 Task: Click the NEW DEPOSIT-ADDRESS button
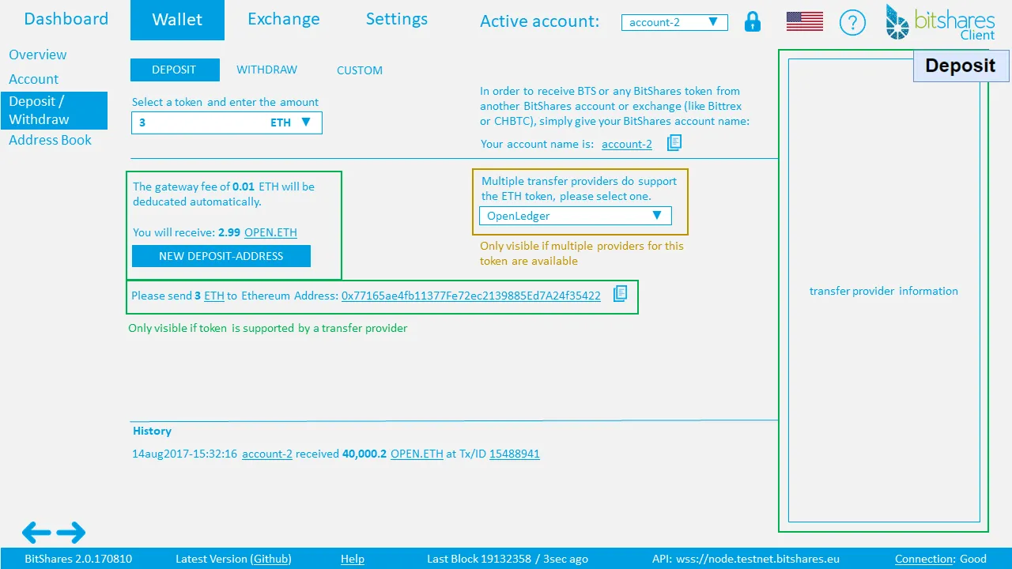(x=221, y=256)
